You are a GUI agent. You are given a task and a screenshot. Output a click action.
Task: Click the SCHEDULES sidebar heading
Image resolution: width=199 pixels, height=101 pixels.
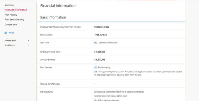click(10, 45)
